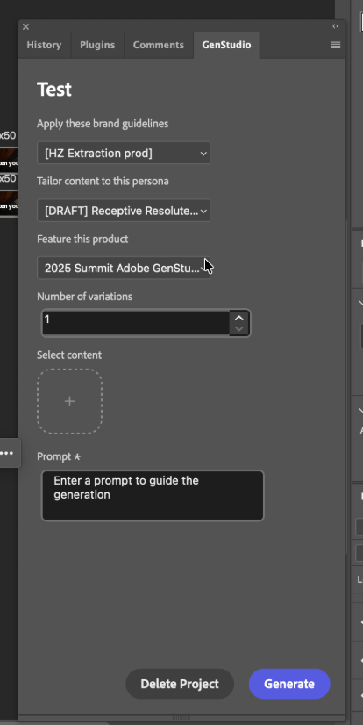The height and width of the screenshot is (725, 363).
Task: Select the GenStudio tab
Action: pyautogui.click(x=226, y=45)
